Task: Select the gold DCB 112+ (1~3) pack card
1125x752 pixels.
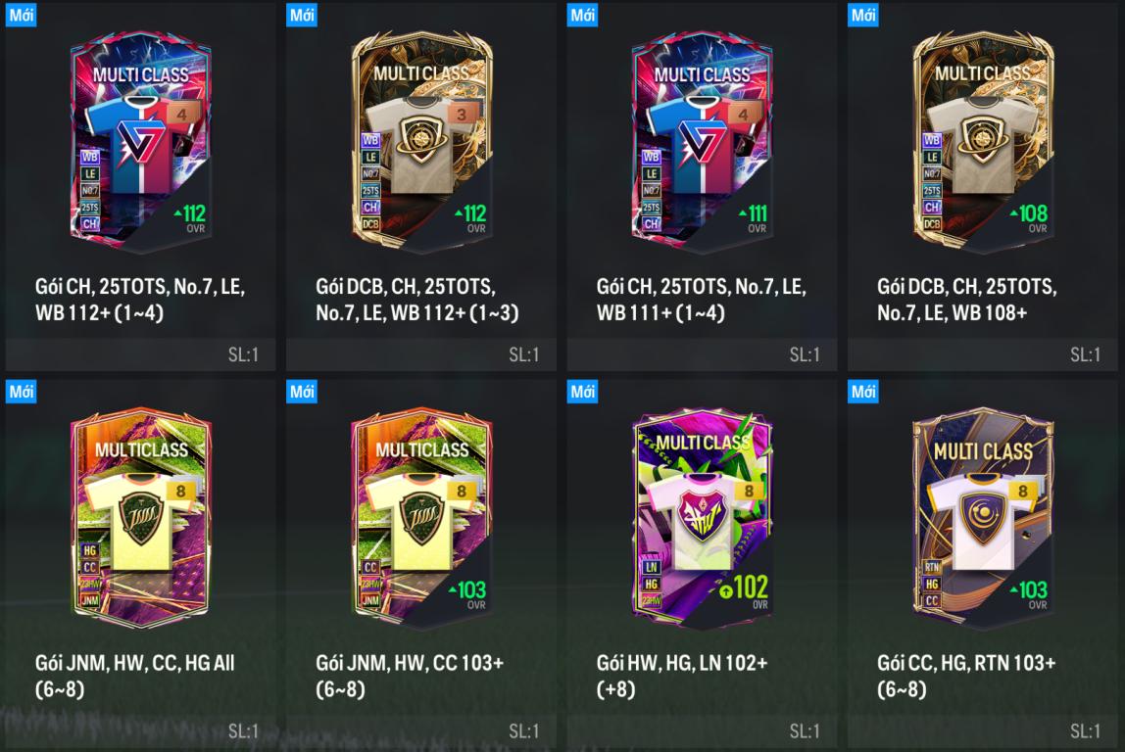Action: click(x=421, y=143)
